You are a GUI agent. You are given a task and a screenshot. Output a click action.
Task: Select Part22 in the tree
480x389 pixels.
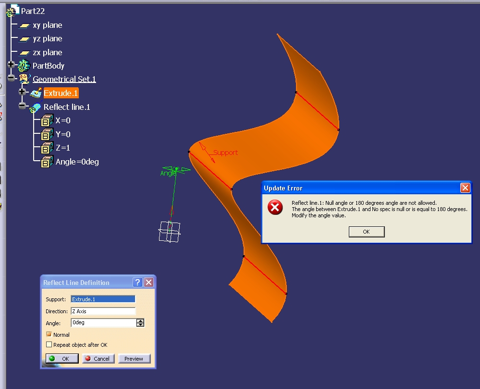(x=33, y=11)
